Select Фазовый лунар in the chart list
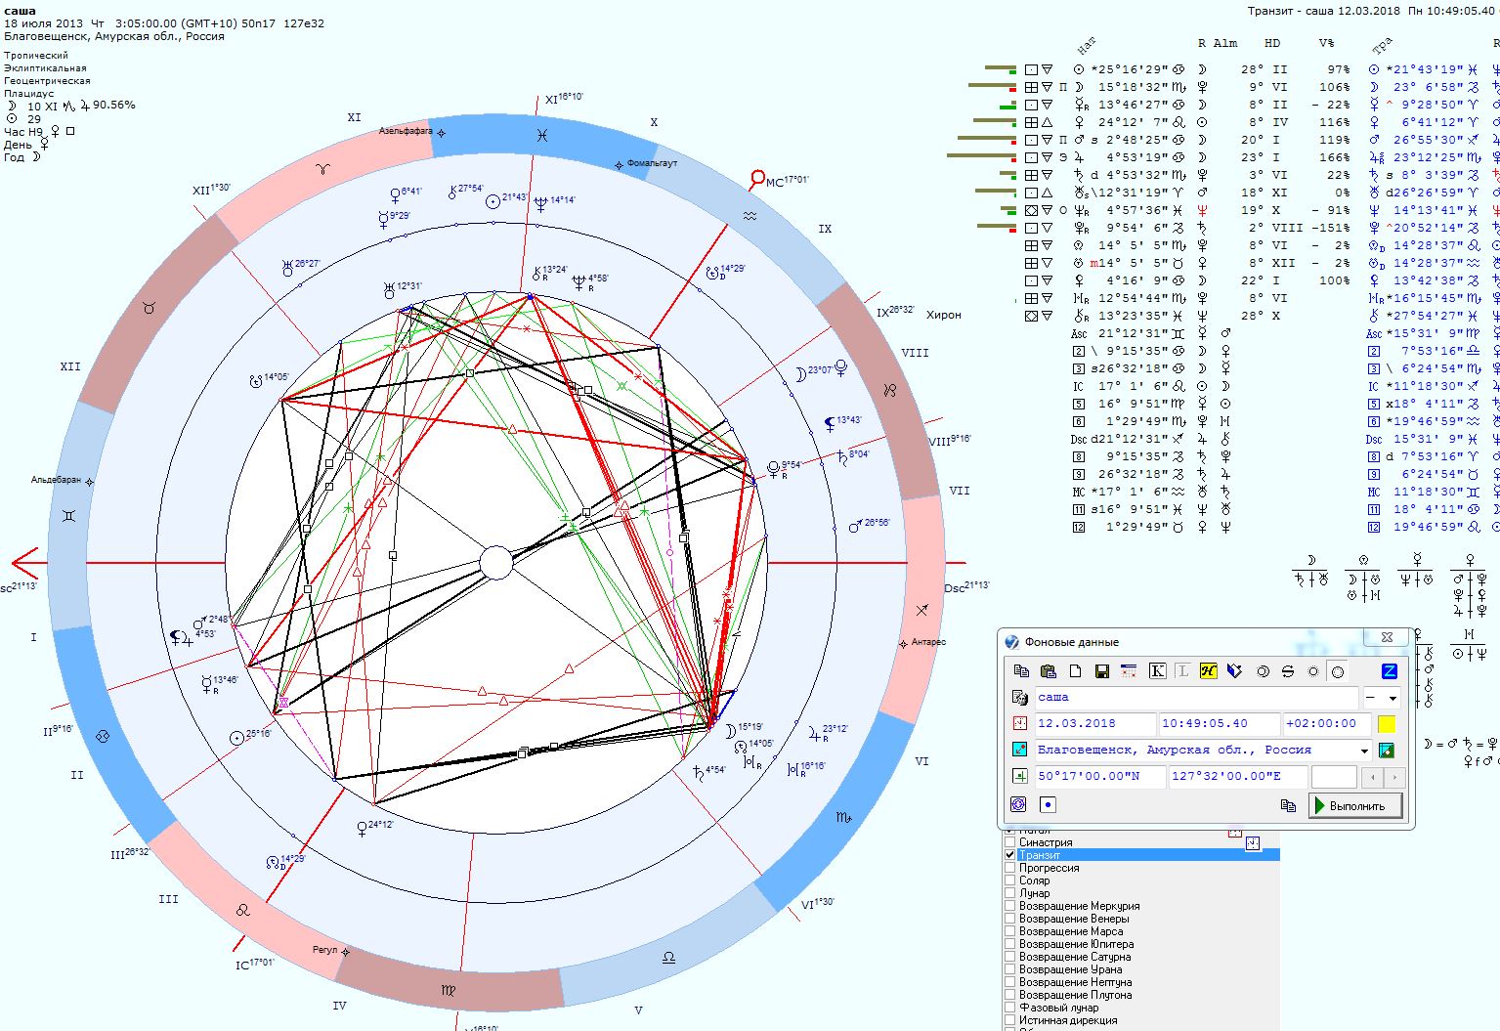Screen dimensions: 1500x1031 point(1058,1008)
